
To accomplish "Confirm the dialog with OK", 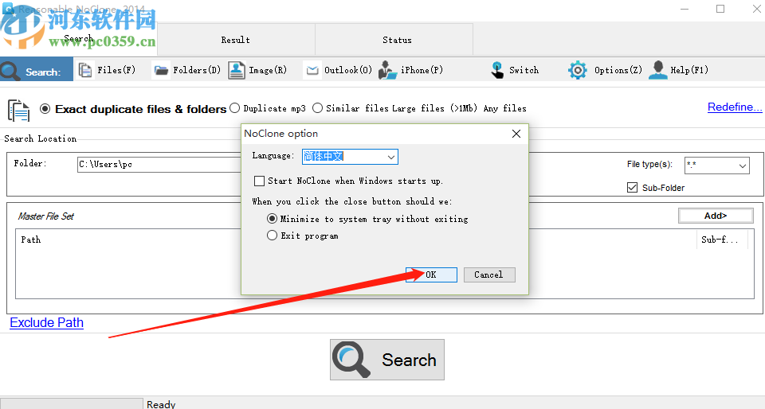I will point(431,275).
